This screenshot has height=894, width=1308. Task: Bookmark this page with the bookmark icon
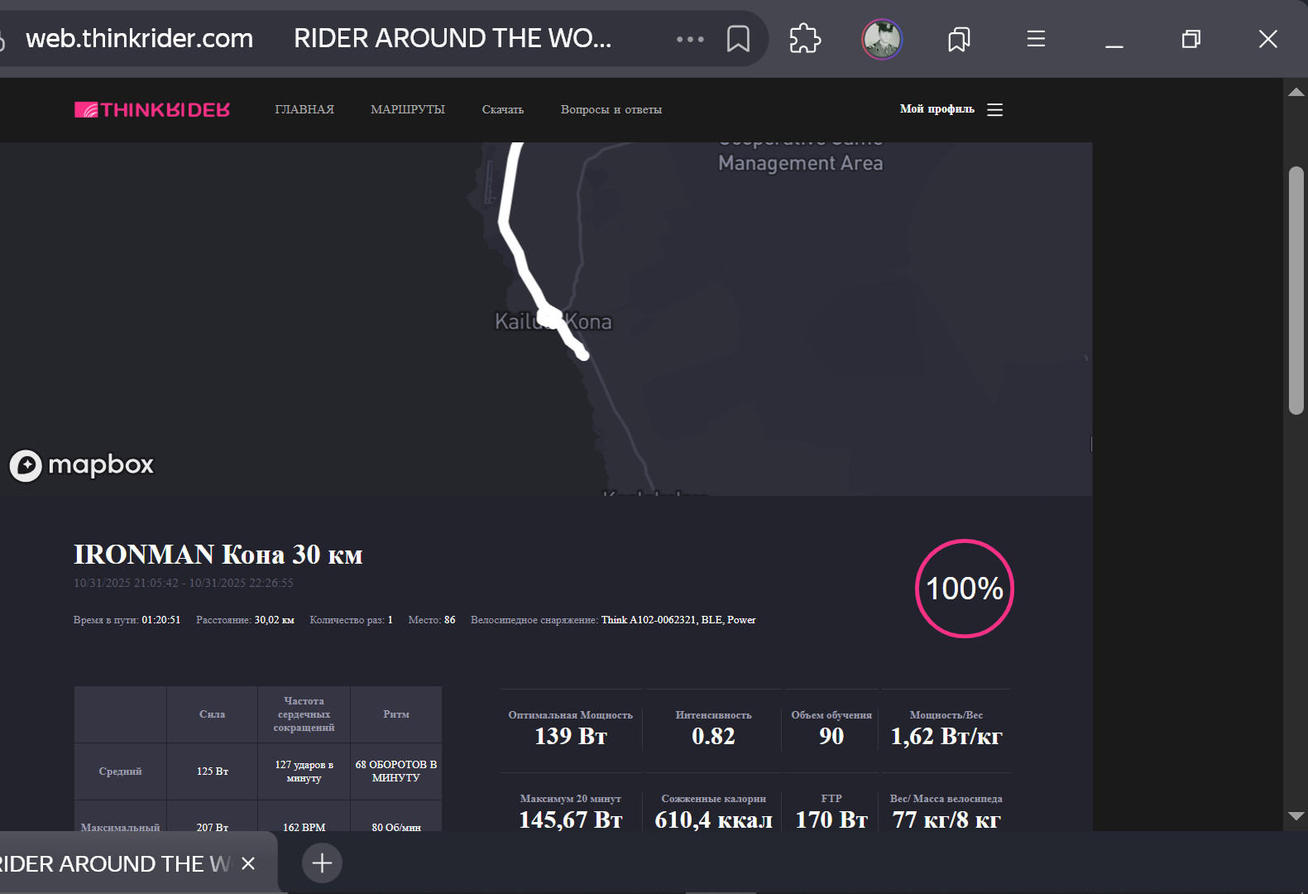(738, 39)
